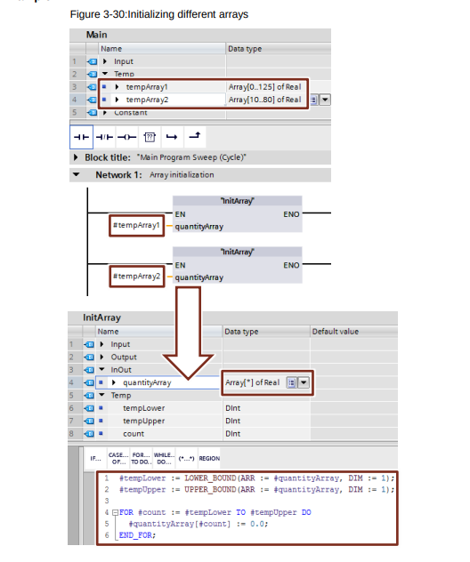Image resolution: width=470 pixels, height=562 pixels.
Task: Insert a normally open contact
Action: (81, 137)
